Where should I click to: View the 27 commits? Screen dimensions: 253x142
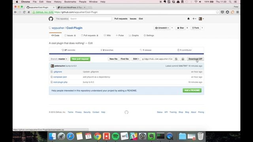pyautogui.click(x=68, y=50)
